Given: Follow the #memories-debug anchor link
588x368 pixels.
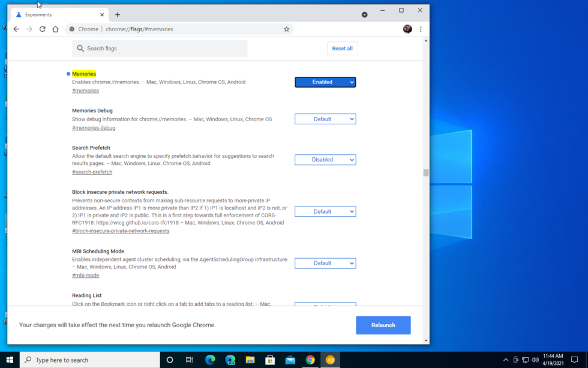Looking at the screenshot, I should [94, 128].
